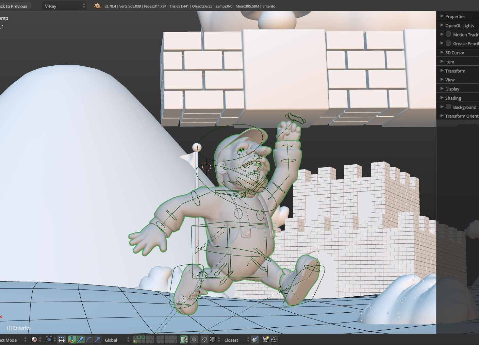Click the 3D cursor in the viewport
The height and width of the screenshot is (345, 479).
pyautogui.click(x=206, y=167)
